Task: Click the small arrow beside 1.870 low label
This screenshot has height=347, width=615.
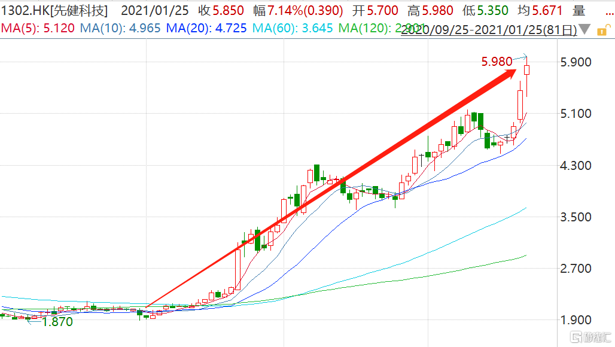Action: (x=35, y=321)
